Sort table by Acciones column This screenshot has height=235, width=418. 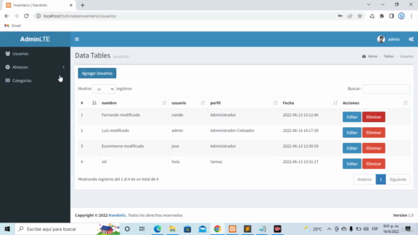pos(375,103)
